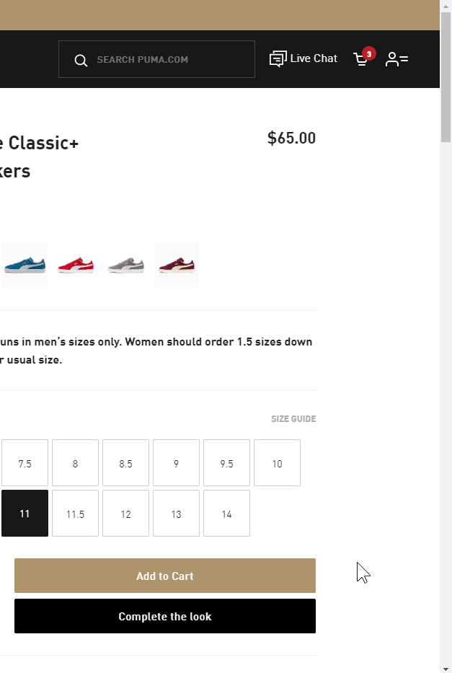Choose the burgundy sneaker colorway

[x=176, y=265]
